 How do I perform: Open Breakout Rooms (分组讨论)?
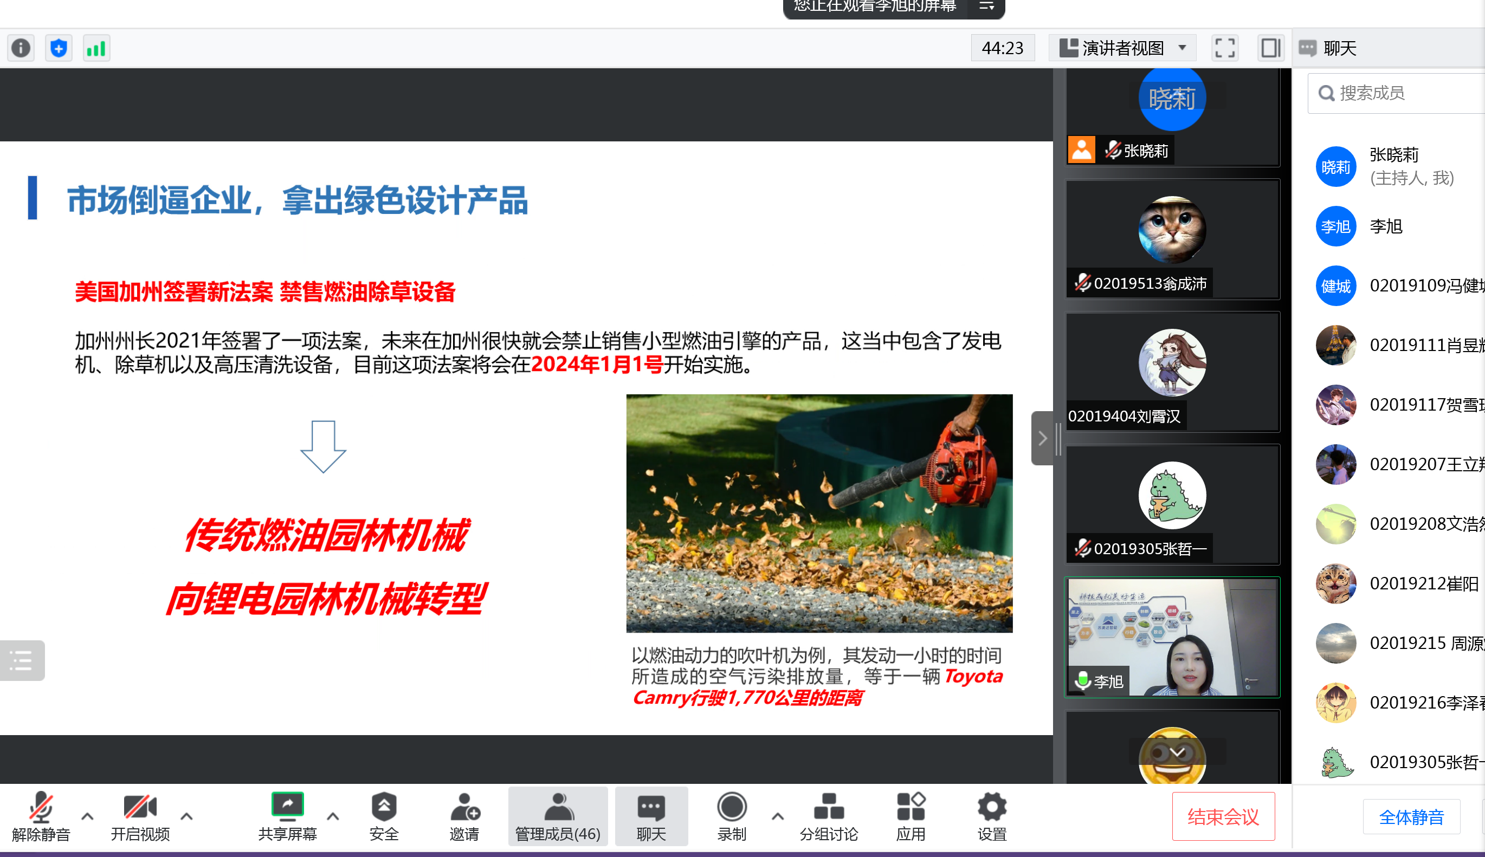coord(829,816)
